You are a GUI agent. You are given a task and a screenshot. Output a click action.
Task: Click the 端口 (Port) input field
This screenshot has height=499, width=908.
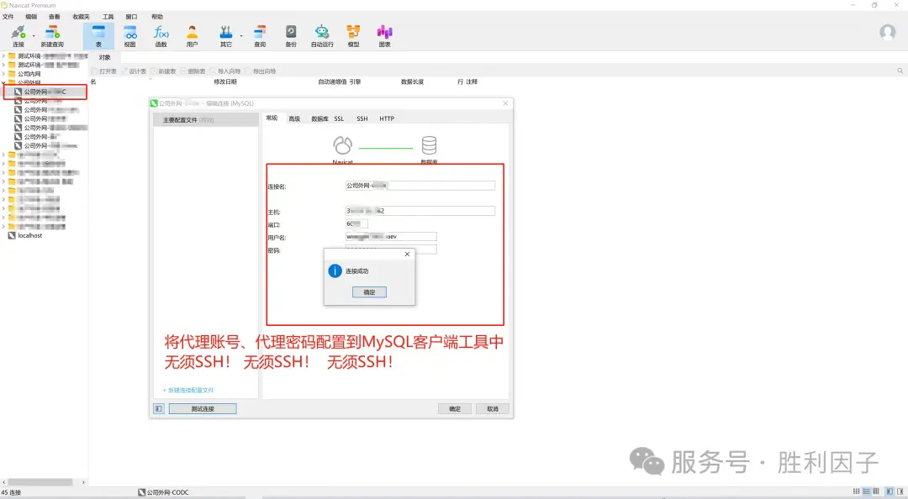[356, 223]
